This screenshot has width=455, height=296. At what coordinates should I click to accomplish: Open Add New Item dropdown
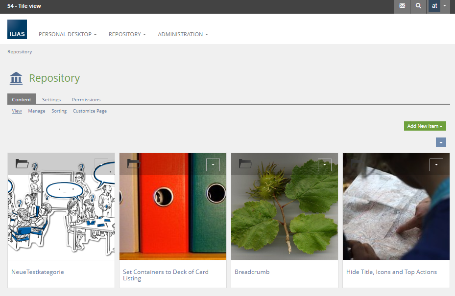(425, 126)
